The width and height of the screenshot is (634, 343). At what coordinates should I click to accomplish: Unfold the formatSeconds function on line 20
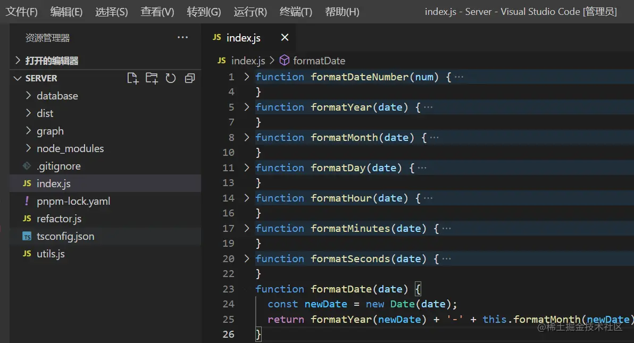coord(246,259)
